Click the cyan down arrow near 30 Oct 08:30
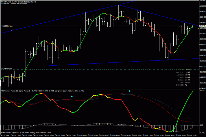 (130, 91)
